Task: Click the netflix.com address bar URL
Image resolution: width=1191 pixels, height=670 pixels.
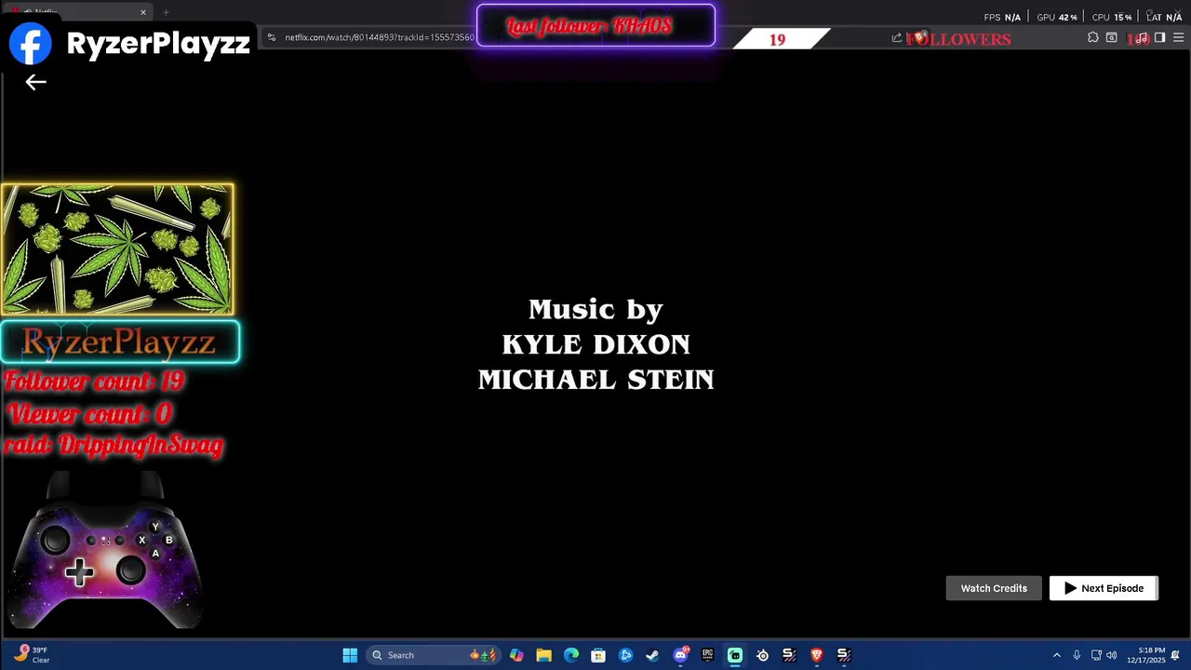Action: [380, 37]
